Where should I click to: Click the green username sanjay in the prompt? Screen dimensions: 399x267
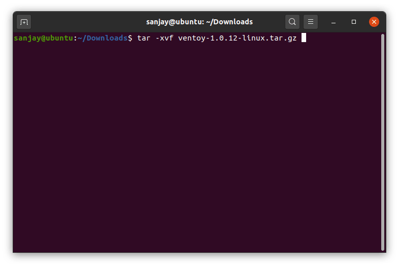coord(26,38)
